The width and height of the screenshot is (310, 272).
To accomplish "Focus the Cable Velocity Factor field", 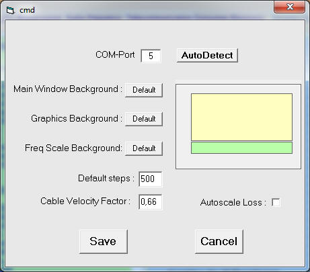I will [x=150, y=201].
